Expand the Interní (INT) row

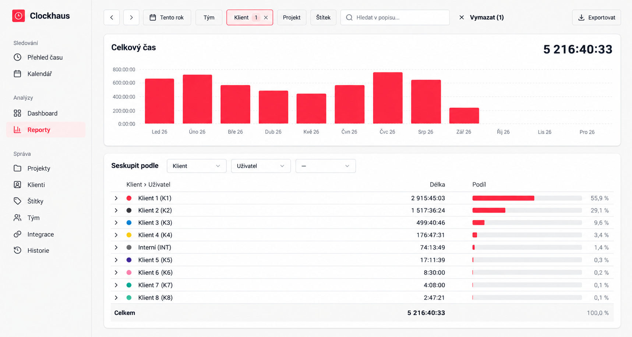point(116,248)
